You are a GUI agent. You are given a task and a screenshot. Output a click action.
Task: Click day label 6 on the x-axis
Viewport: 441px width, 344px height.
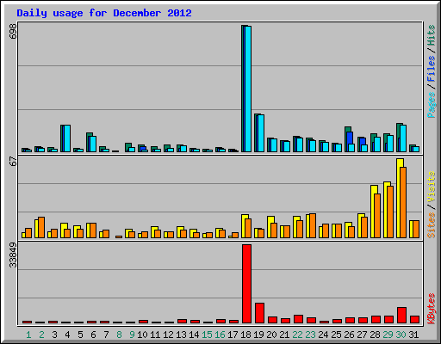pyautogui.click(x=93, y=335)
